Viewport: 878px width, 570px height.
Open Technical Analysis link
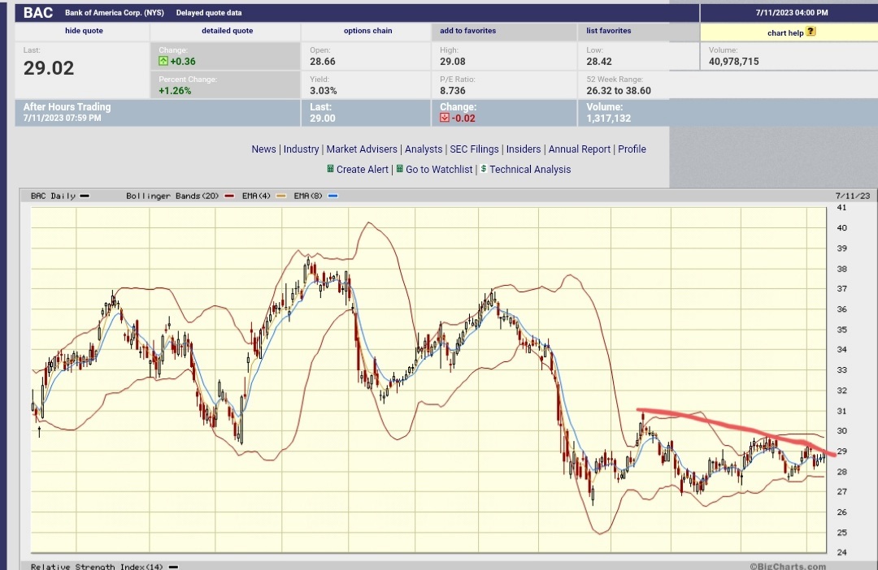(x=530, y=170)
